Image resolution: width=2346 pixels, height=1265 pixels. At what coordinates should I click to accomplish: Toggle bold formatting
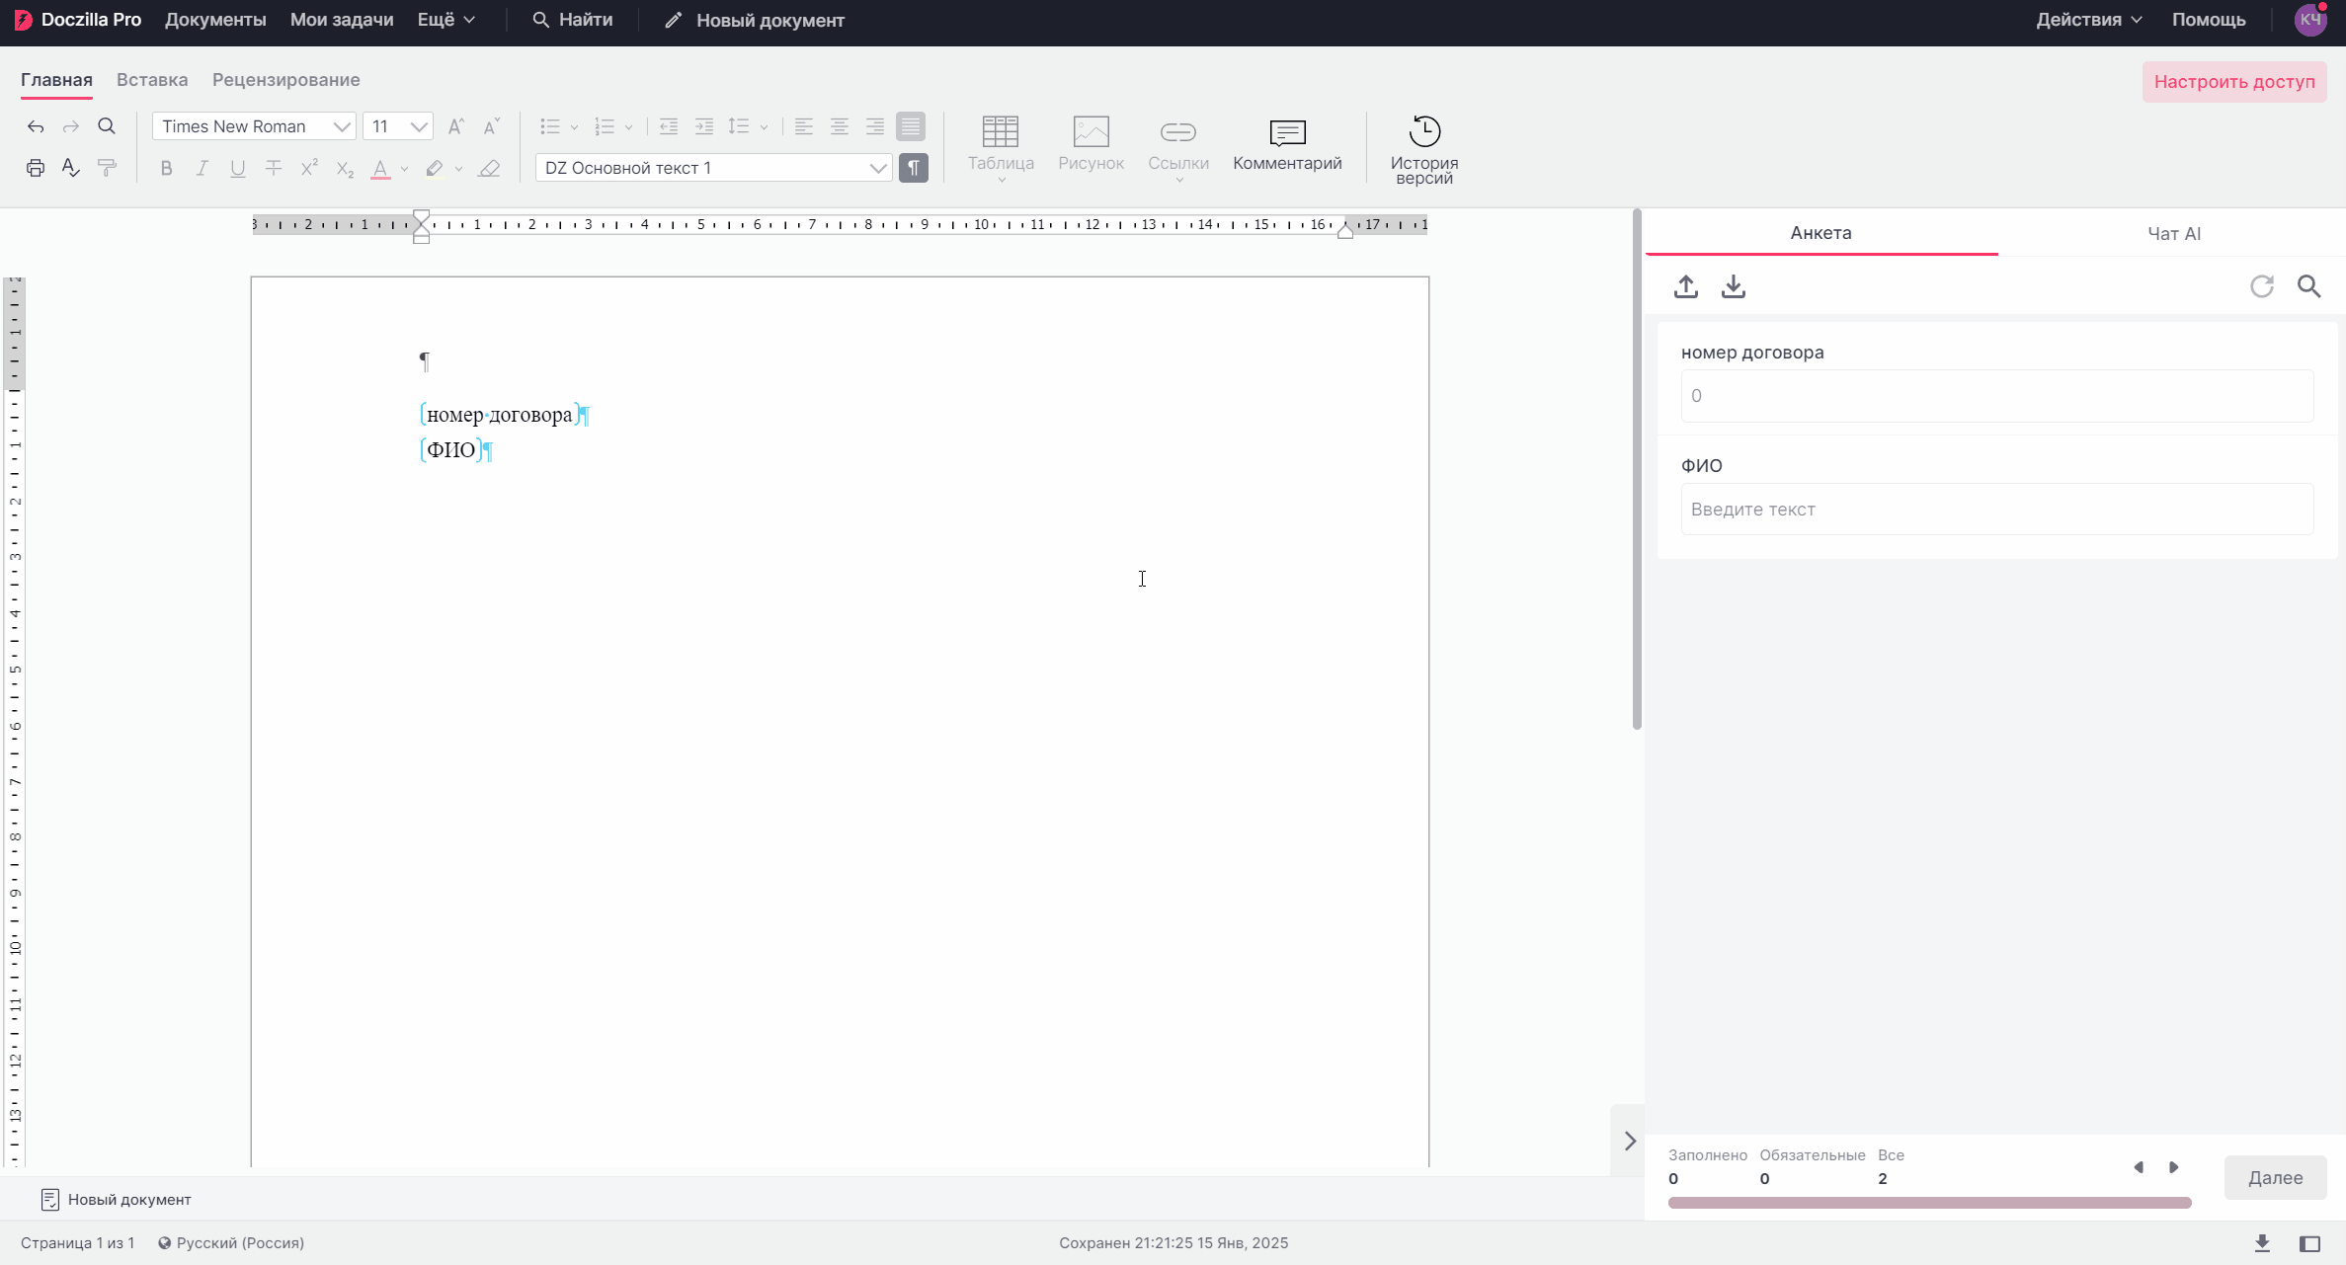pyautogui.click(x=166, y=169)
